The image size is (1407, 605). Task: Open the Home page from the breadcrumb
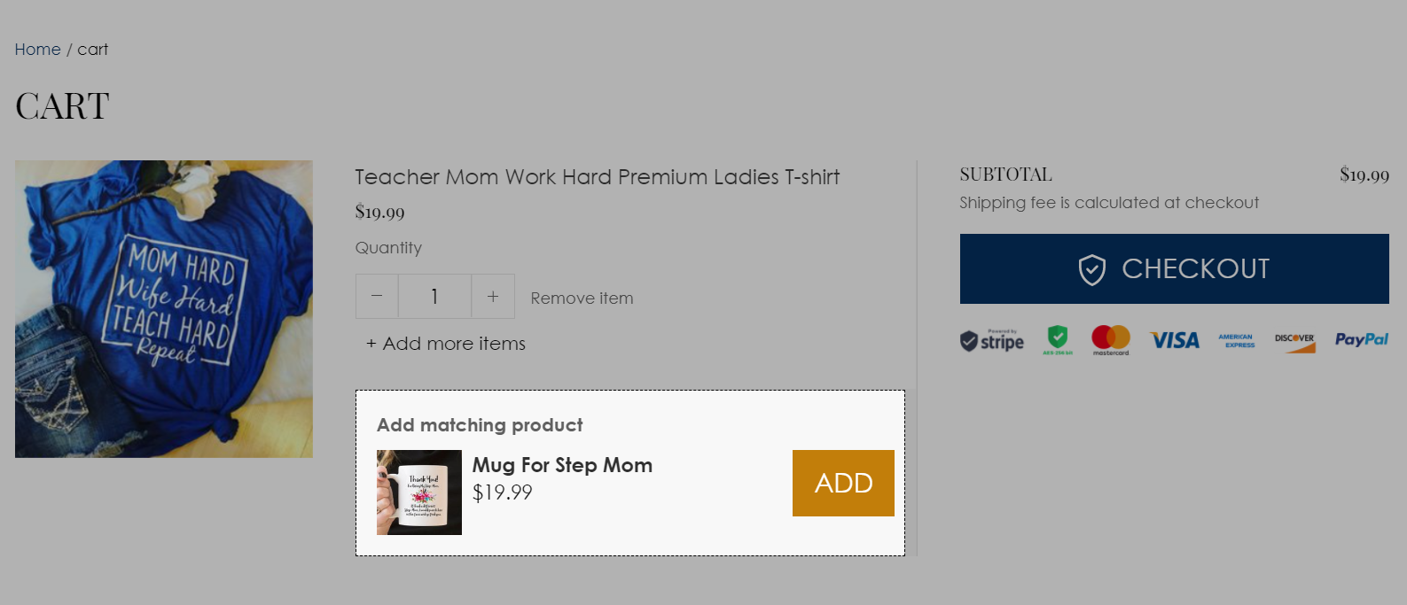click(x=37, y=50)
